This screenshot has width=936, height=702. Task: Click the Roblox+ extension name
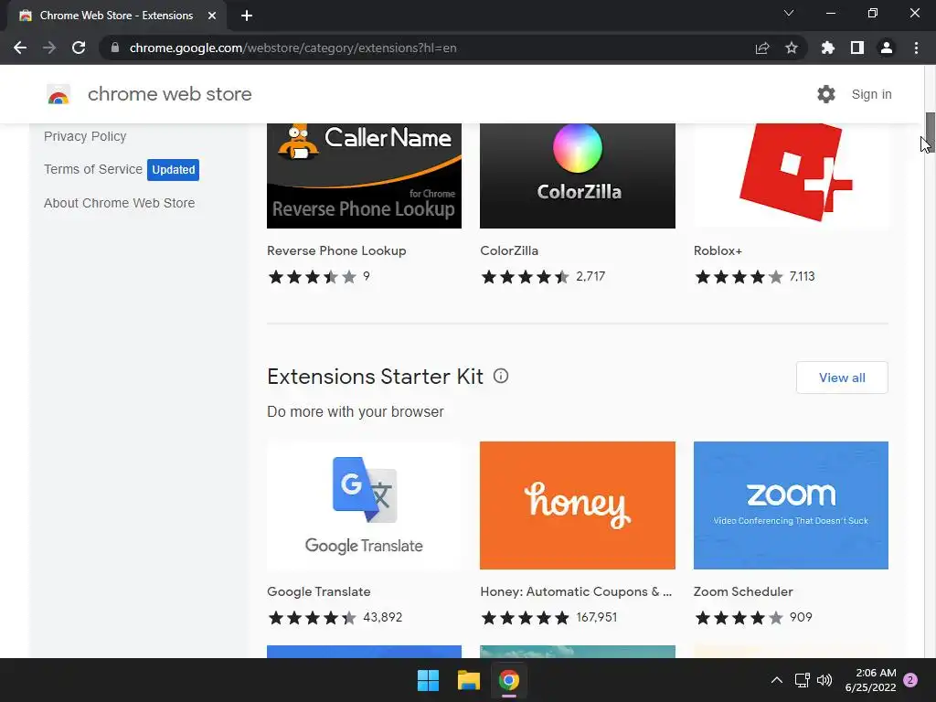coord(718,250)
